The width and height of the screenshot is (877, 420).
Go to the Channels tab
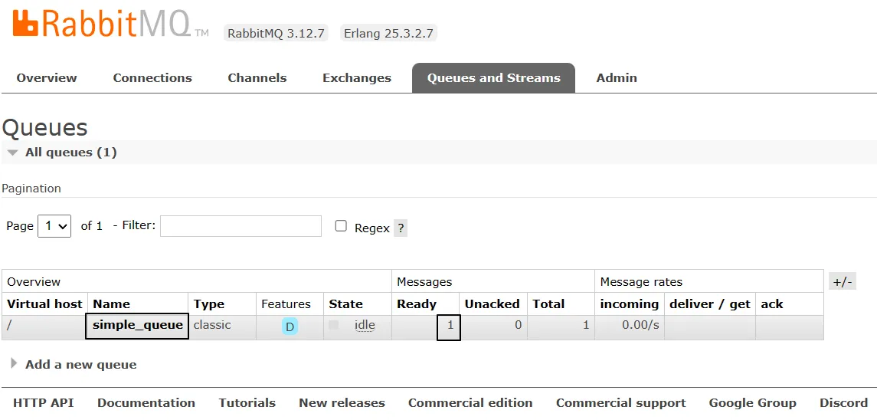[257, 78]
